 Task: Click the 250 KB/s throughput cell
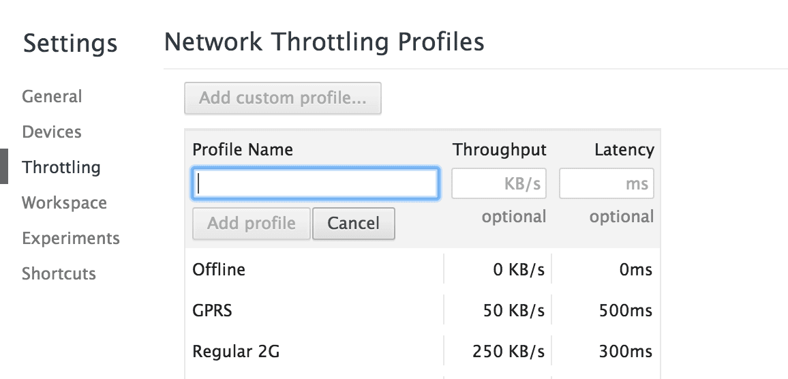[x=509, y=352]
